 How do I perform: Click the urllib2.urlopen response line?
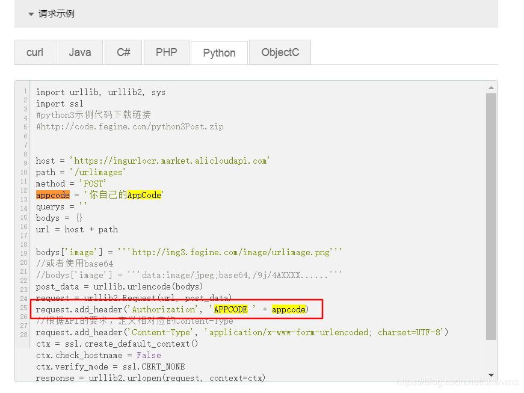pyautogui.click(x=150, y=378)
